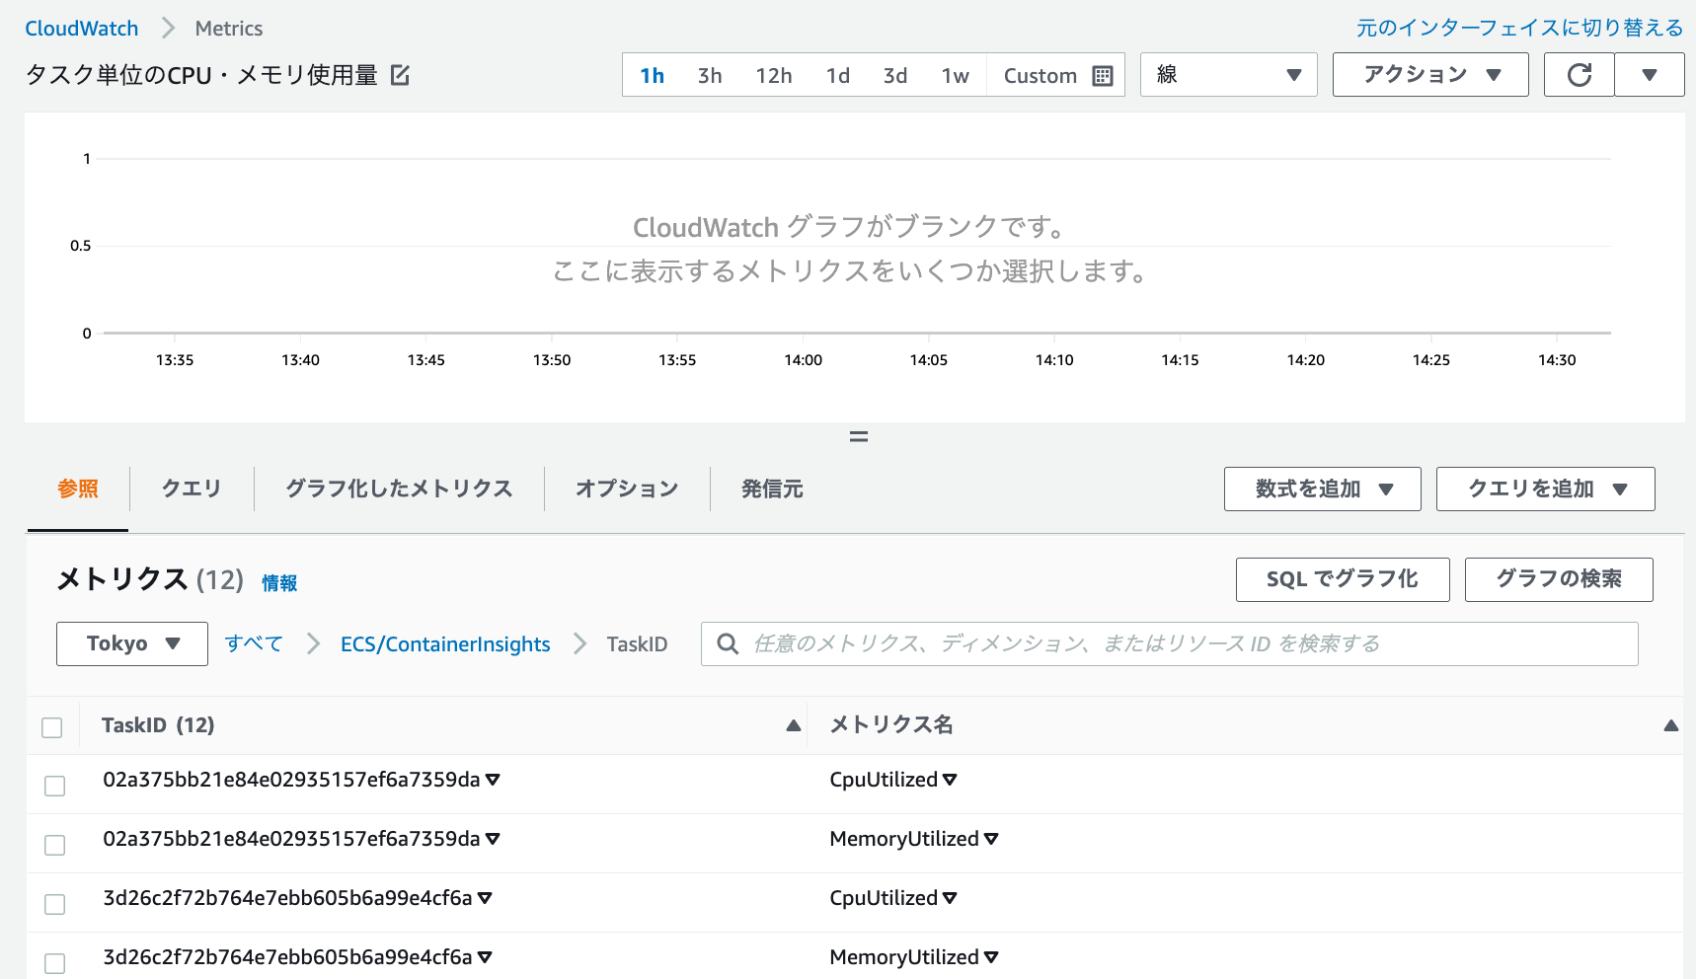Open the caret menu next to the refresh button

point(1650,74)
